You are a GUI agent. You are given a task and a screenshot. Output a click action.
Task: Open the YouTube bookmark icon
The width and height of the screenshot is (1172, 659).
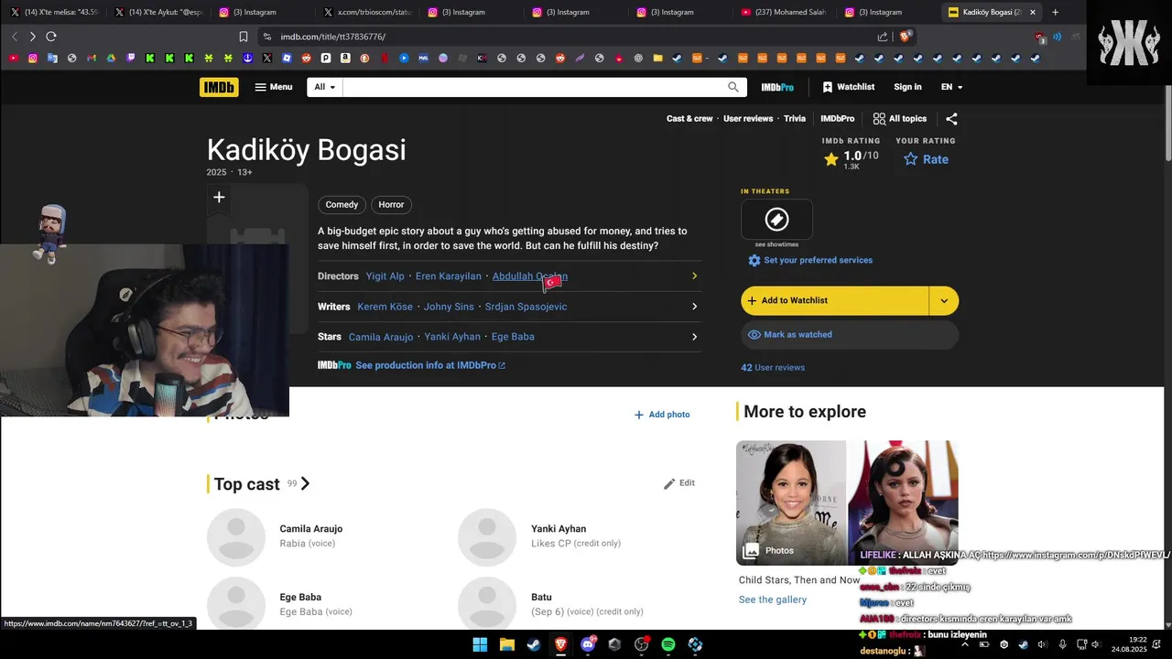(x=13, y=58)
